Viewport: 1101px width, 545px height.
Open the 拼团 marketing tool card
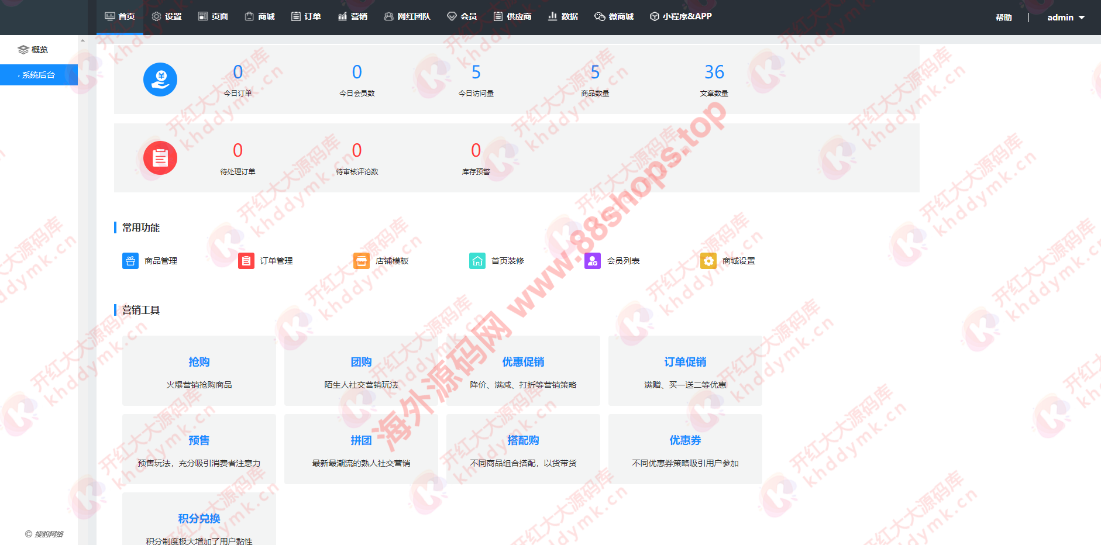(x=361, y=449)
